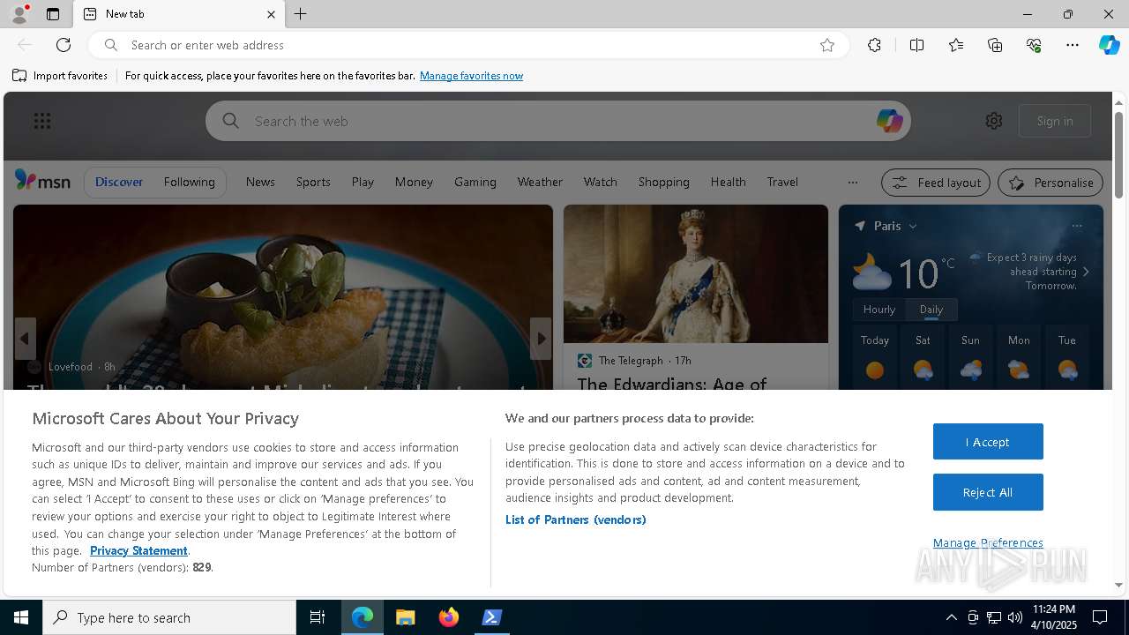Open the browser profile icon
This screenshot has width=1129, height=635.
(x=19, y=14)
